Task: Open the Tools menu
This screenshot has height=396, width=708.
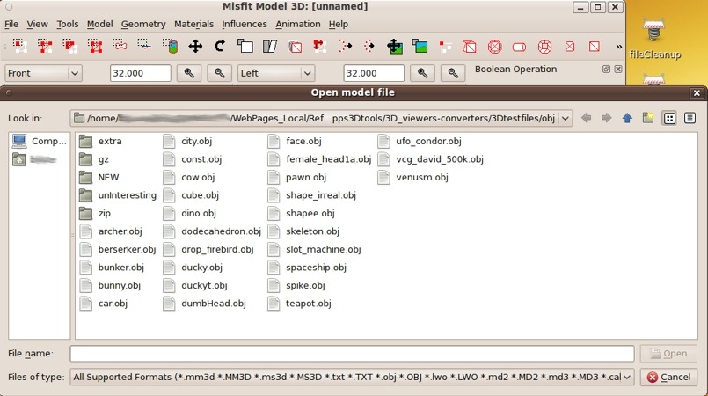Action: (x=67, y=24)
